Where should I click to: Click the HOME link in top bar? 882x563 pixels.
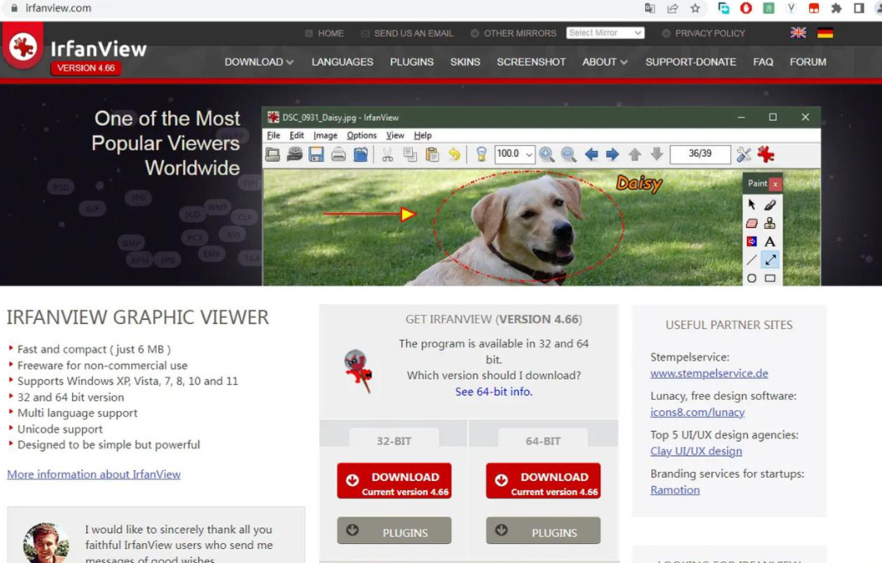coord(325,33)
